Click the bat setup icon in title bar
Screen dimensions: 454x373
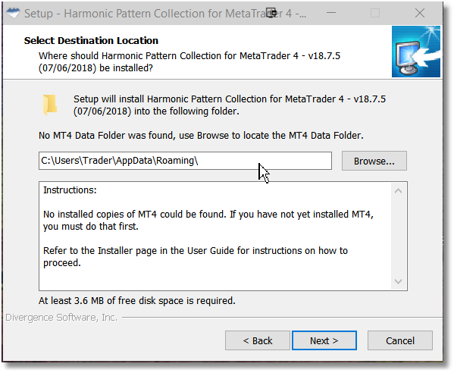pyautogui.click(x=13, y=13)
